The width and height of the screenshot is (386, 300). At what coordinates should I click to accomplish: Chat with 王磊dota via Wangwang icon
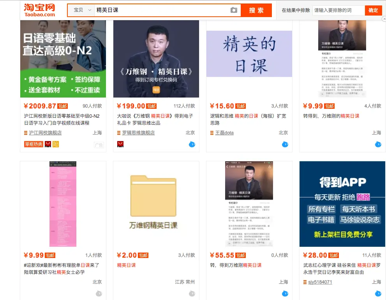pos(285,144)
